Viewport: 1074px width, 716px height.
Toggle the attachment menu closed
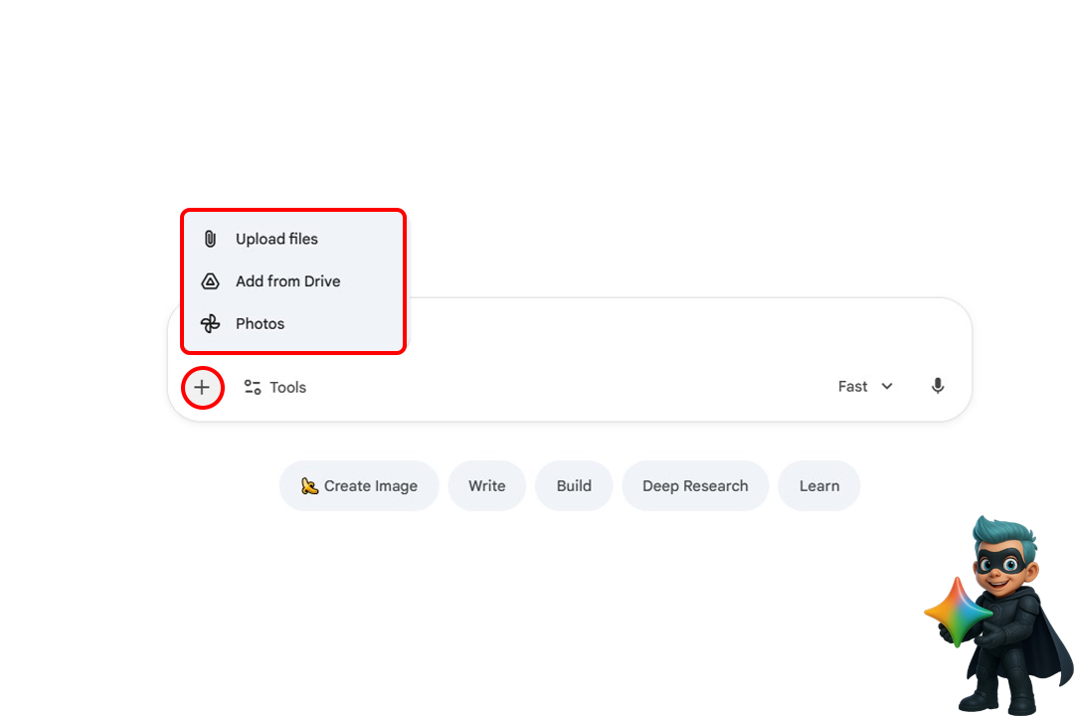[x=203, y=387]
